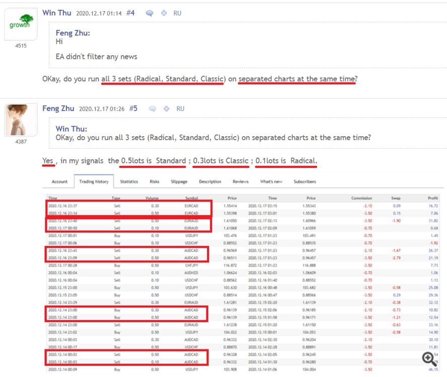
Task: Click the 2020.12.17 03:15 close time cell
Action: click(263, 206)
